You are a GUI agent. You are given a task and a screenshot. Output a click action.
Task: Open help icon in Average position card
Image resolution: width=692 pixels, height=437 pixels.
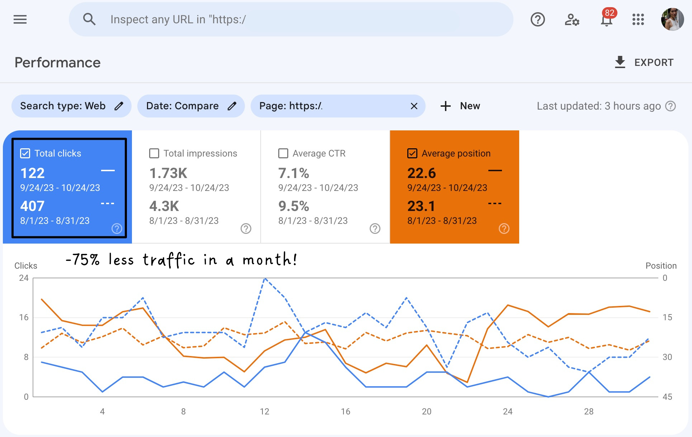tap(504, 229)
